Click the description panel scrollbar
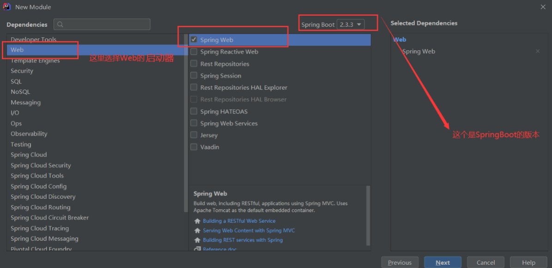 [x=368, y=215]
